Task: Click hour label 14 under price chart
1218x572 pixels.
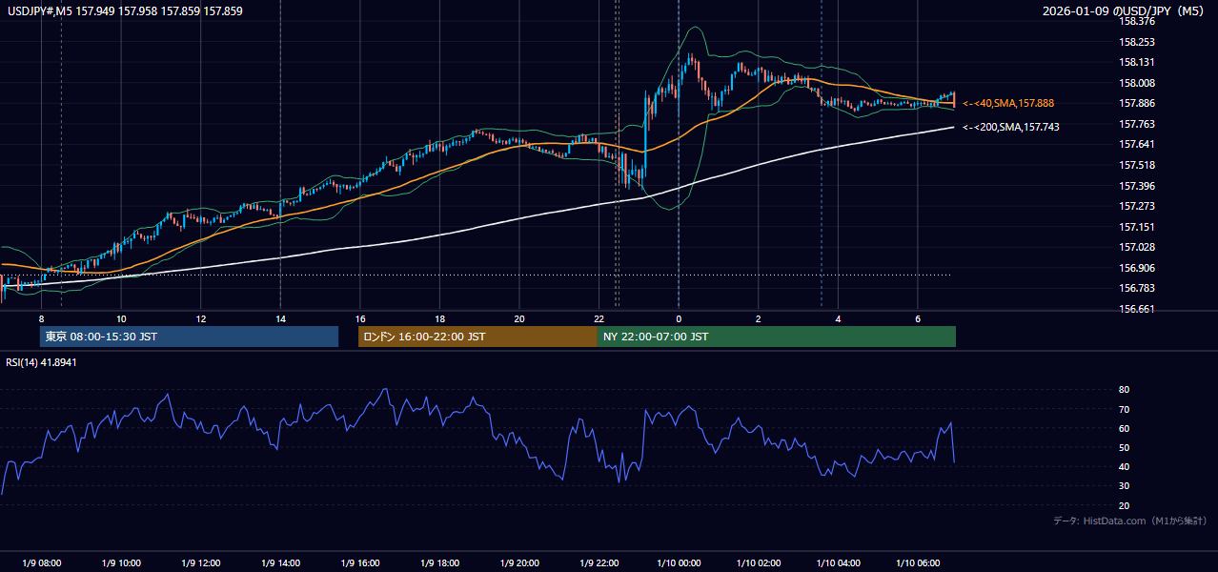Action: [x=280, y=318]
